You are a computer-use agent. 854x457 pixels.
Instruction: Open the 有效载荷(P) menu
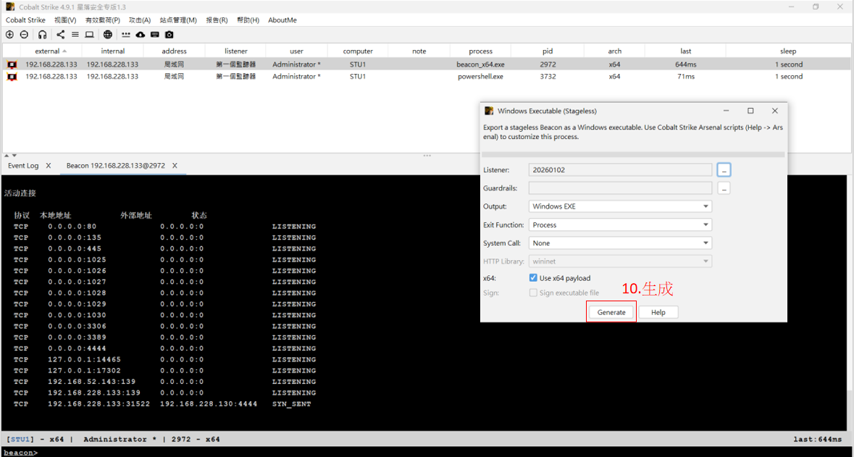click(102, 20)
